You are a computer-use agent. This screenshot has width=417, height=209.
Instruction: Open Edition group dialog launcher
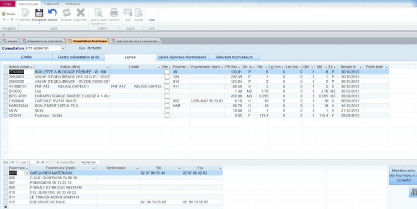[x=119, y=28]
